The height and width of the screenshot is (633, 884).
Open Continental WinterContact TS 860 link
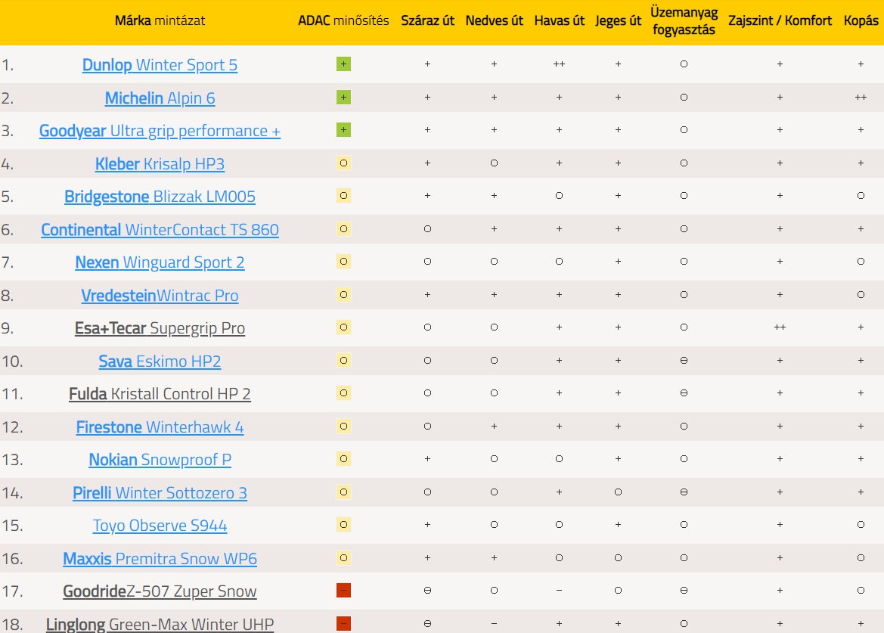pyautogui.click(x=160, y=230)
